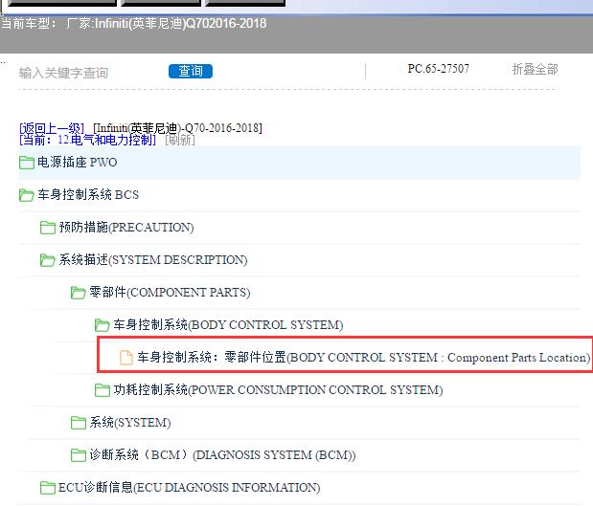This screenshot has height=506, width=593.
Task: Expand the folder icon beside 预防措施(PRECAUTION)
Action: tap(48, 228)
